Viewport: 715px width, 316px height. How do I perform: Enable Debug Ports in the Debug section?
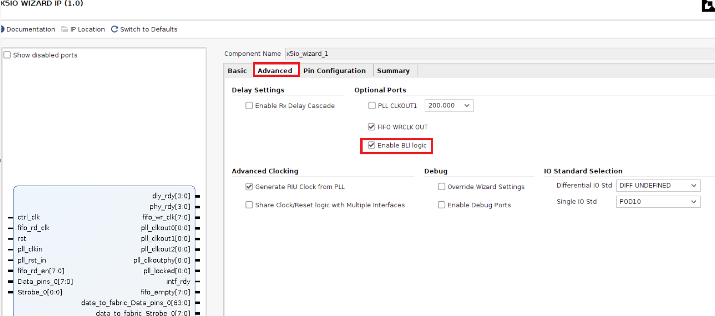tap(441, 205)
